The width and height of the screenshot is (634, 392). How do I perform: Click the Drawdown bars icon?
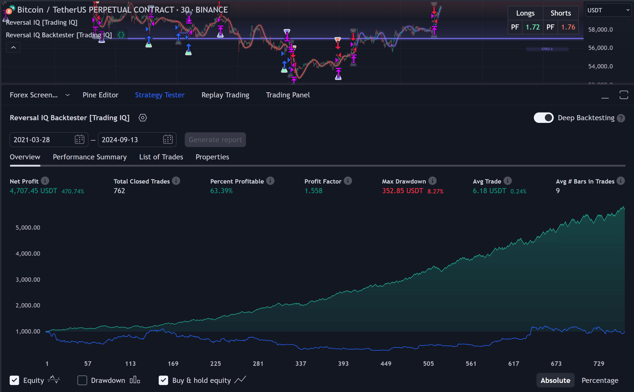pos(135,380)
